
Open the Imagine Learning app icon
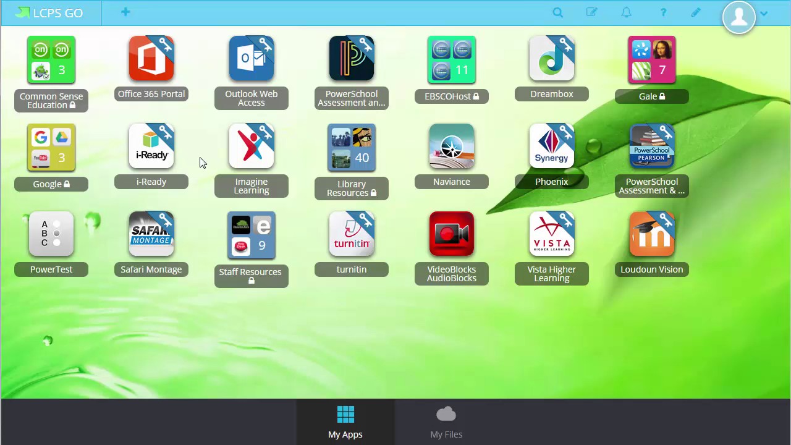pos(252,146)
